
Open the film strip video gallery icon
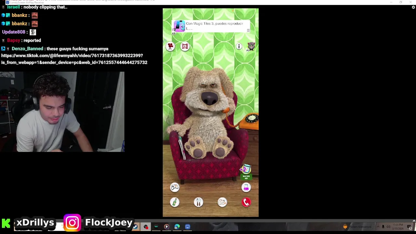[x=185, y=46]
